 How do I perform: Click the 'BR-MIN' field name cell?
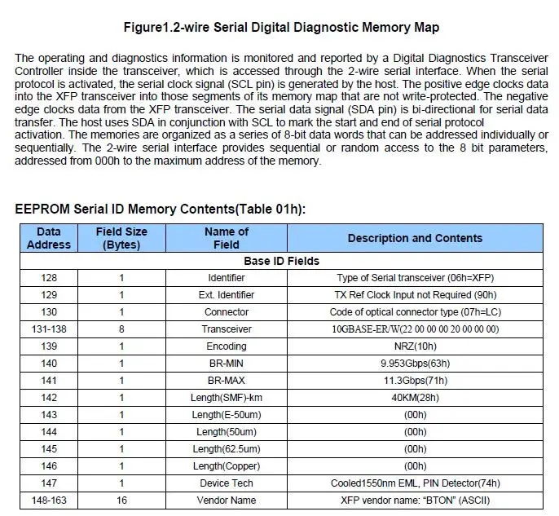(227, 364)
